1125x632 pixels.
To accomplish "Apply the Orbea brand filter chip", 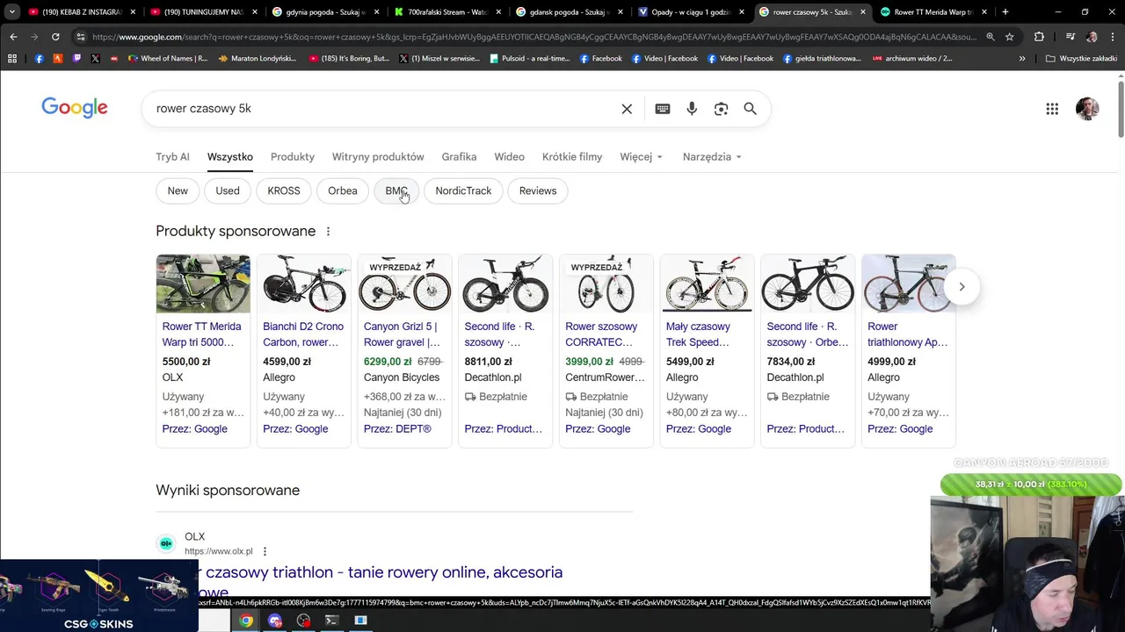I will [x=343, y=191].
